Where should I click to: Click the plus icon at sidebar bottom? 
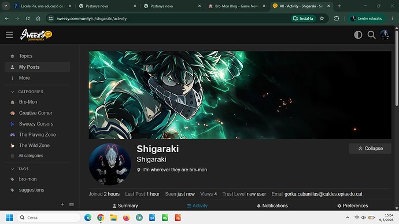62,204
